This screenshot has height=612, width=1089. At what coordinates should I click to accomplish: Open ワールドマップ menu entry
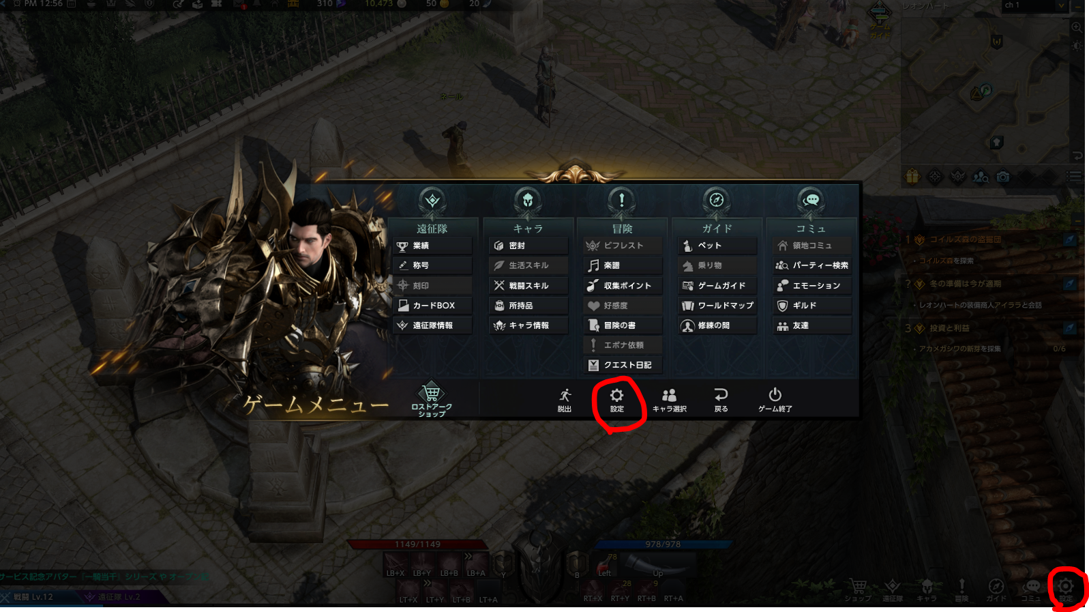tap(717, 306)
